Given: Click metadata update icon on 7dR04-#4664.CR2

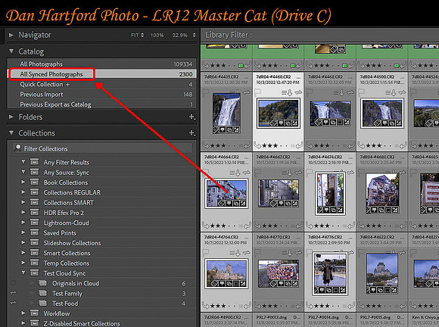Looking at the screenshot, I should [x=235, y=173].
